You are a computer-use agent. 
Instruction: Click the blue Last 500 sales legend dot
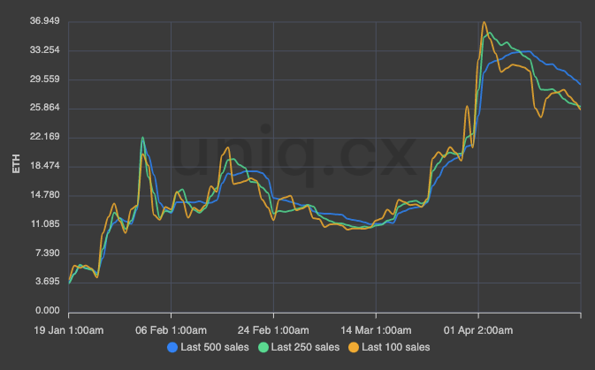pos(172,347)
